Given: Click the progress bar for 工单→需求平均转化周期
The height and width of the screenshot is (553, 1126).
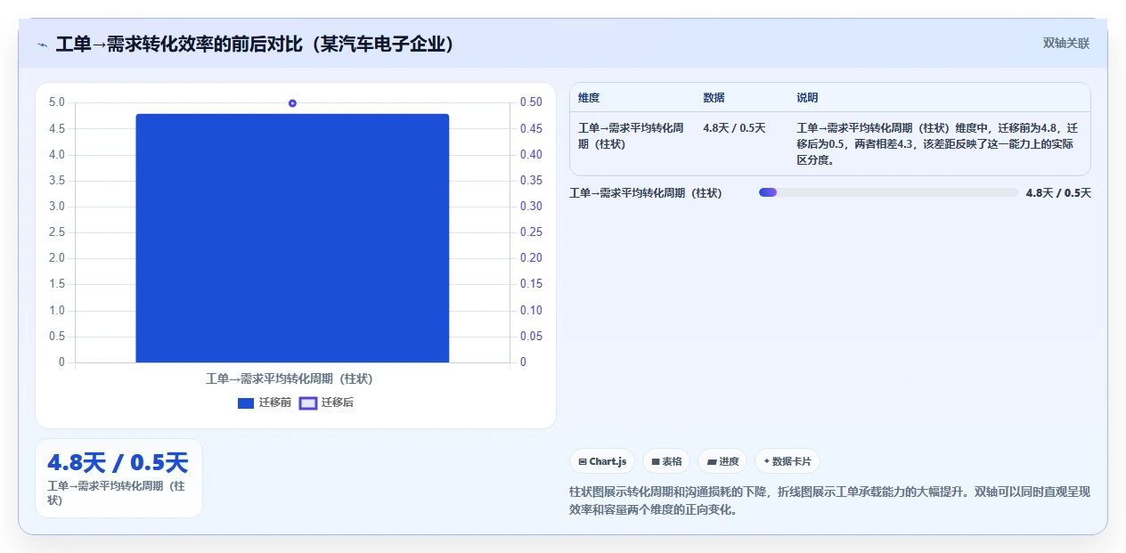Looking at the screenshot, I should pyautogui.click(x=889, y=192).
